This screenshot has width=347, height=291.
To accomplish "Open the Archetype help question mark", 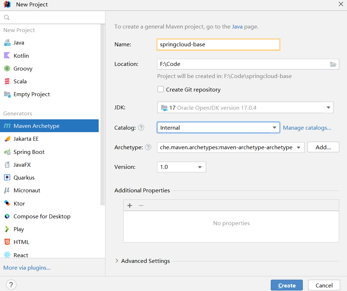I will click(148, 147).
